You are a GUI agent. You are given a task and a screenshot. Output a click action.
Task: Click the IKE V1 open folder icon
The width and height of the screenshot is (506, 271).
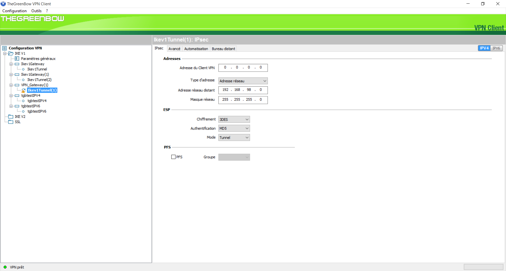coord(11,53)
